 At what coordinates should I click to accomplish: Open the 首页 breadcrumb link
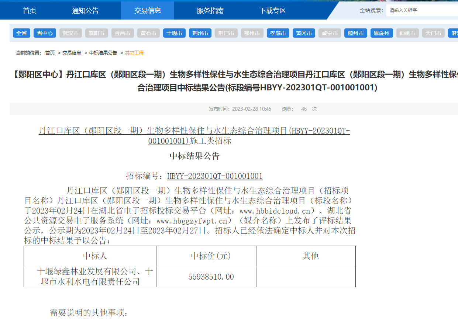pos(50,53)
